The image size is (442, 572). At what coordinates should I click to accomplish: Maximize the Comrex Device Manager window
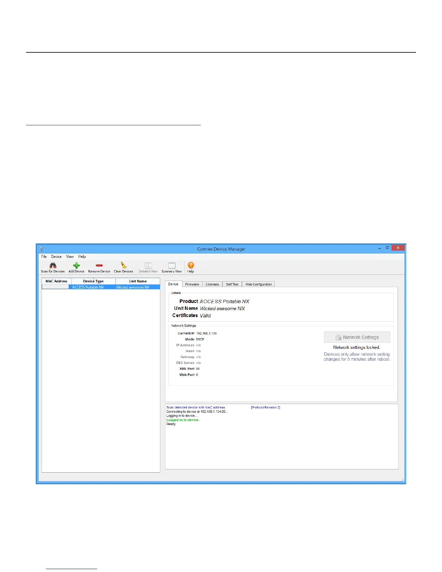pos(387,248)
